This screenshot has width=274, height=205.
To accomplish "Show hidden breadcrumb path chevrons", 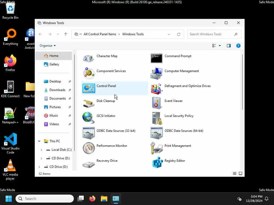I will pyautogui.click(x=81, y=34).
